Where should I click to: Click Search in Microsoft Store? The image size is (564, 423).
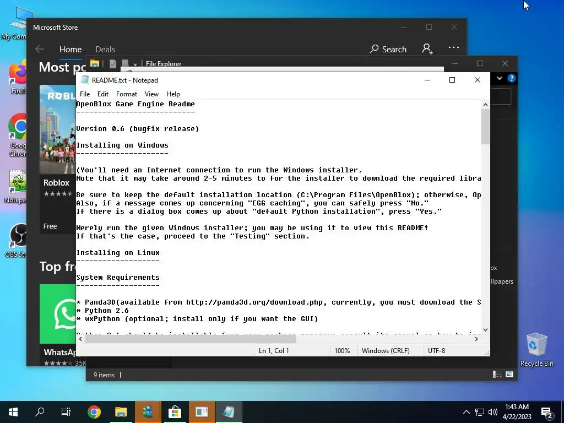point(388,49)
